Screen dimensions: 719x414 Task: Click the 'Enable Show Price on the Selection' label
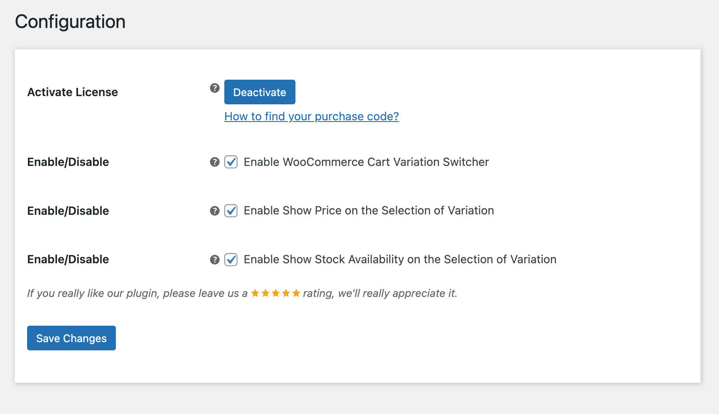pyautogui.click(x=369, y=211)
